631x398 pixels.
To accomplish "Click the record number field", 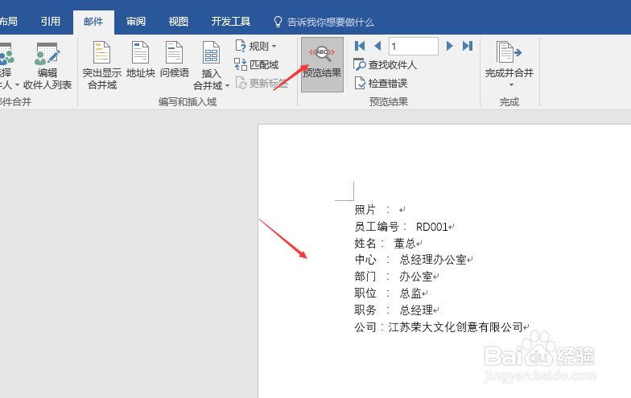I will point(414,47).
